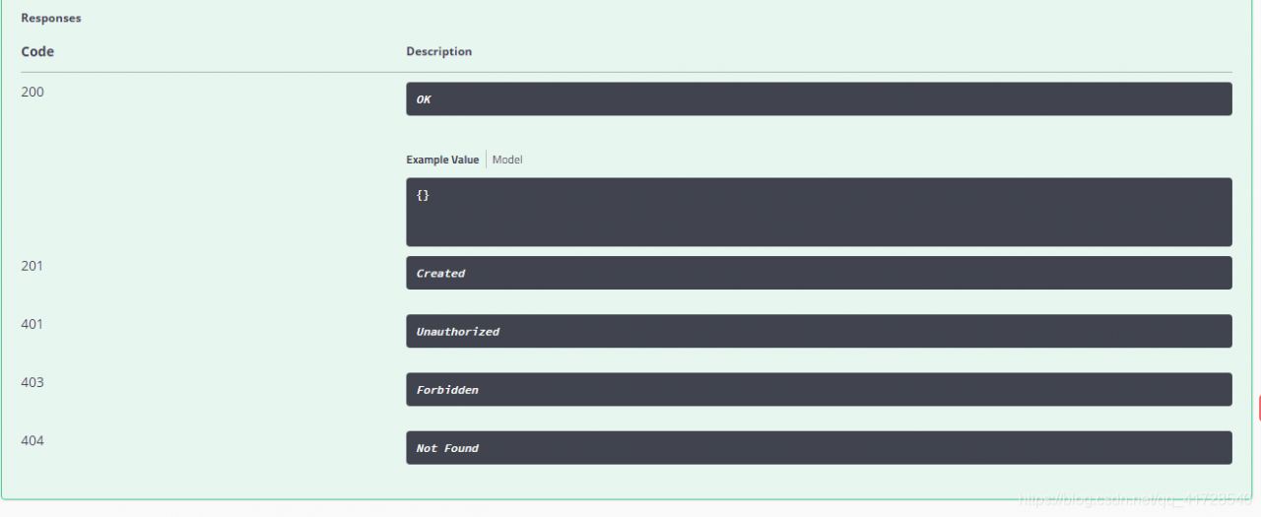Click the OK description box
Screen dimensions: 1261x517
point(819,98)
